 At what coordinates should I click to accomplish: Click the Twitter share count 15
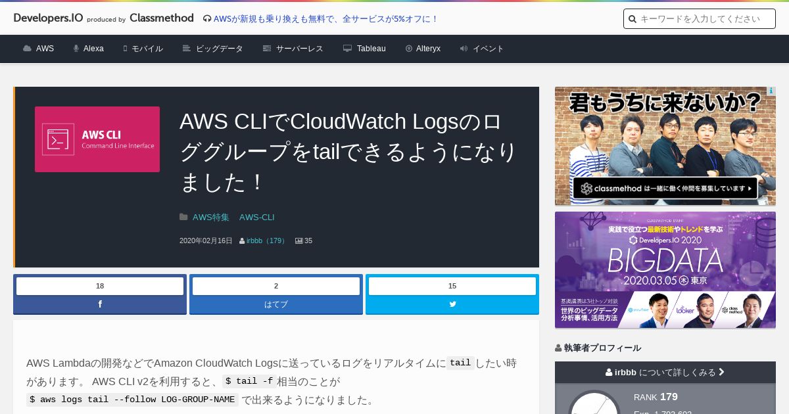452,286
